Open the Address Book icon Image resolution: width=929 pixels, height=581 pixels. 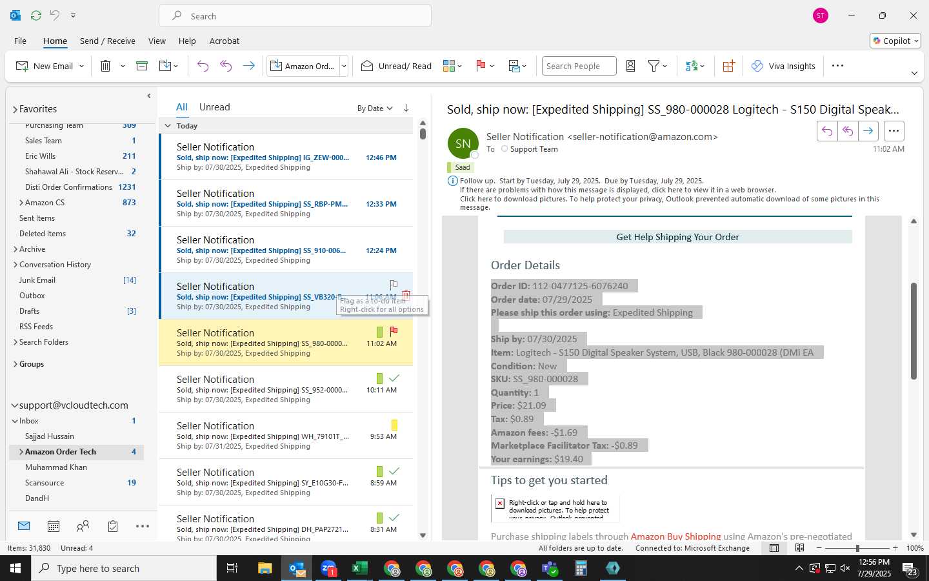[631, 66]
